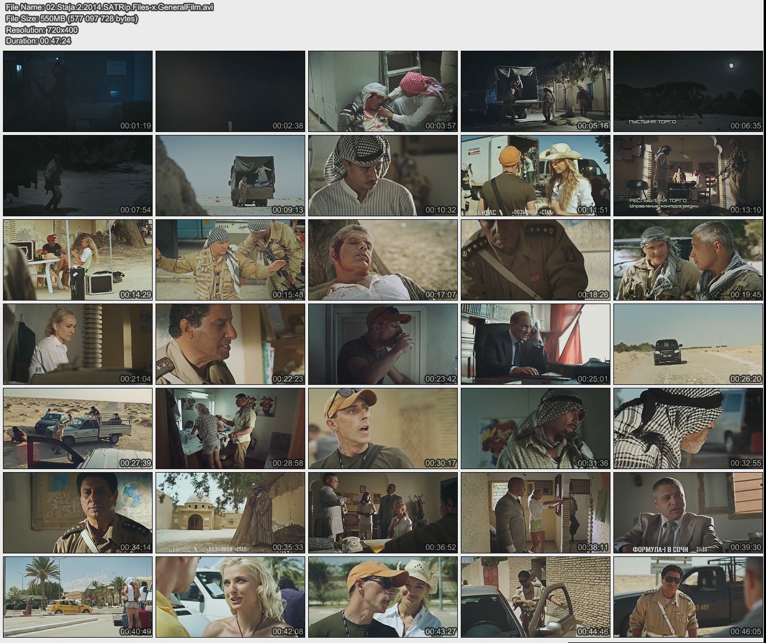Click the domed building frame at 00:35:33
Image resolution: width=766 pixels, height=643 pixels.
point(230,513)
